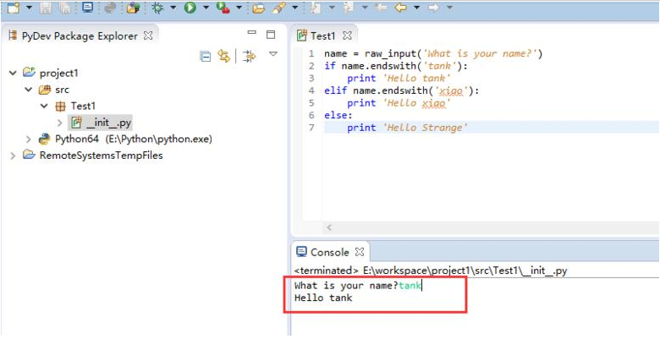Click the Next Annotation toolbar icon
The image size is (660, 339).
coord(314,8)
